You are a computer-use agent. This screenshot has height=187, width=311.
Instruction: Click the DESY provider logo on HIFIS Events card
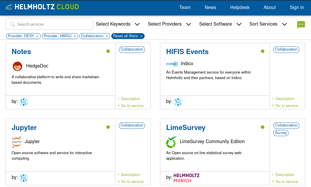click(178, 102)
